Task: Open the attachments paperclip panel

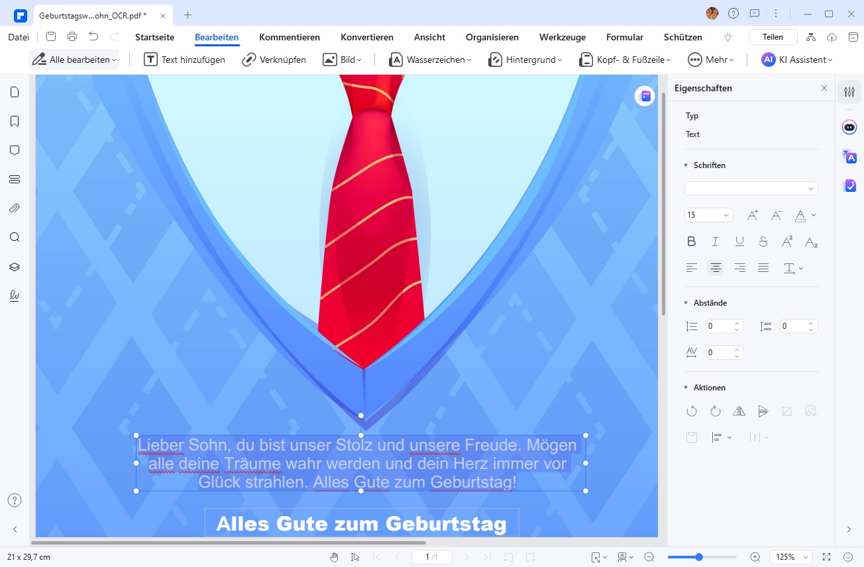Action: tap(15, 208)
